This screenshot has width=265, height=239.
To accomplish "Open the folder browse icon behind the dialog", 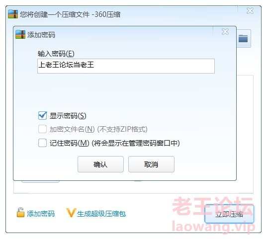I will coord(243,39).
